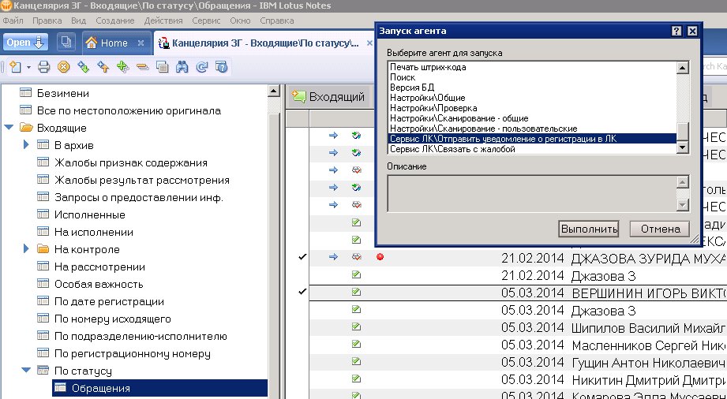The height and width of the screenshot is (399, 727).
Task: Collapse the Входящие folder in navigator
Action: [x=9, y=128]
